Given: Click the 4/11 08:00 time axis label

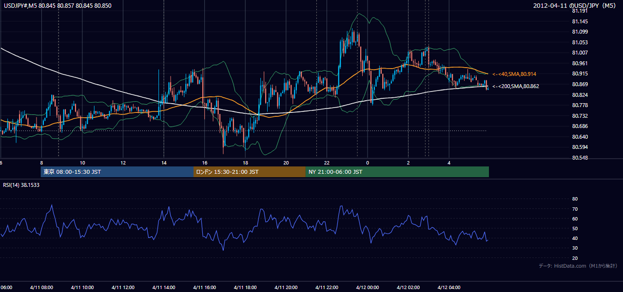Looking at the screenshot, I should (41, 287).
